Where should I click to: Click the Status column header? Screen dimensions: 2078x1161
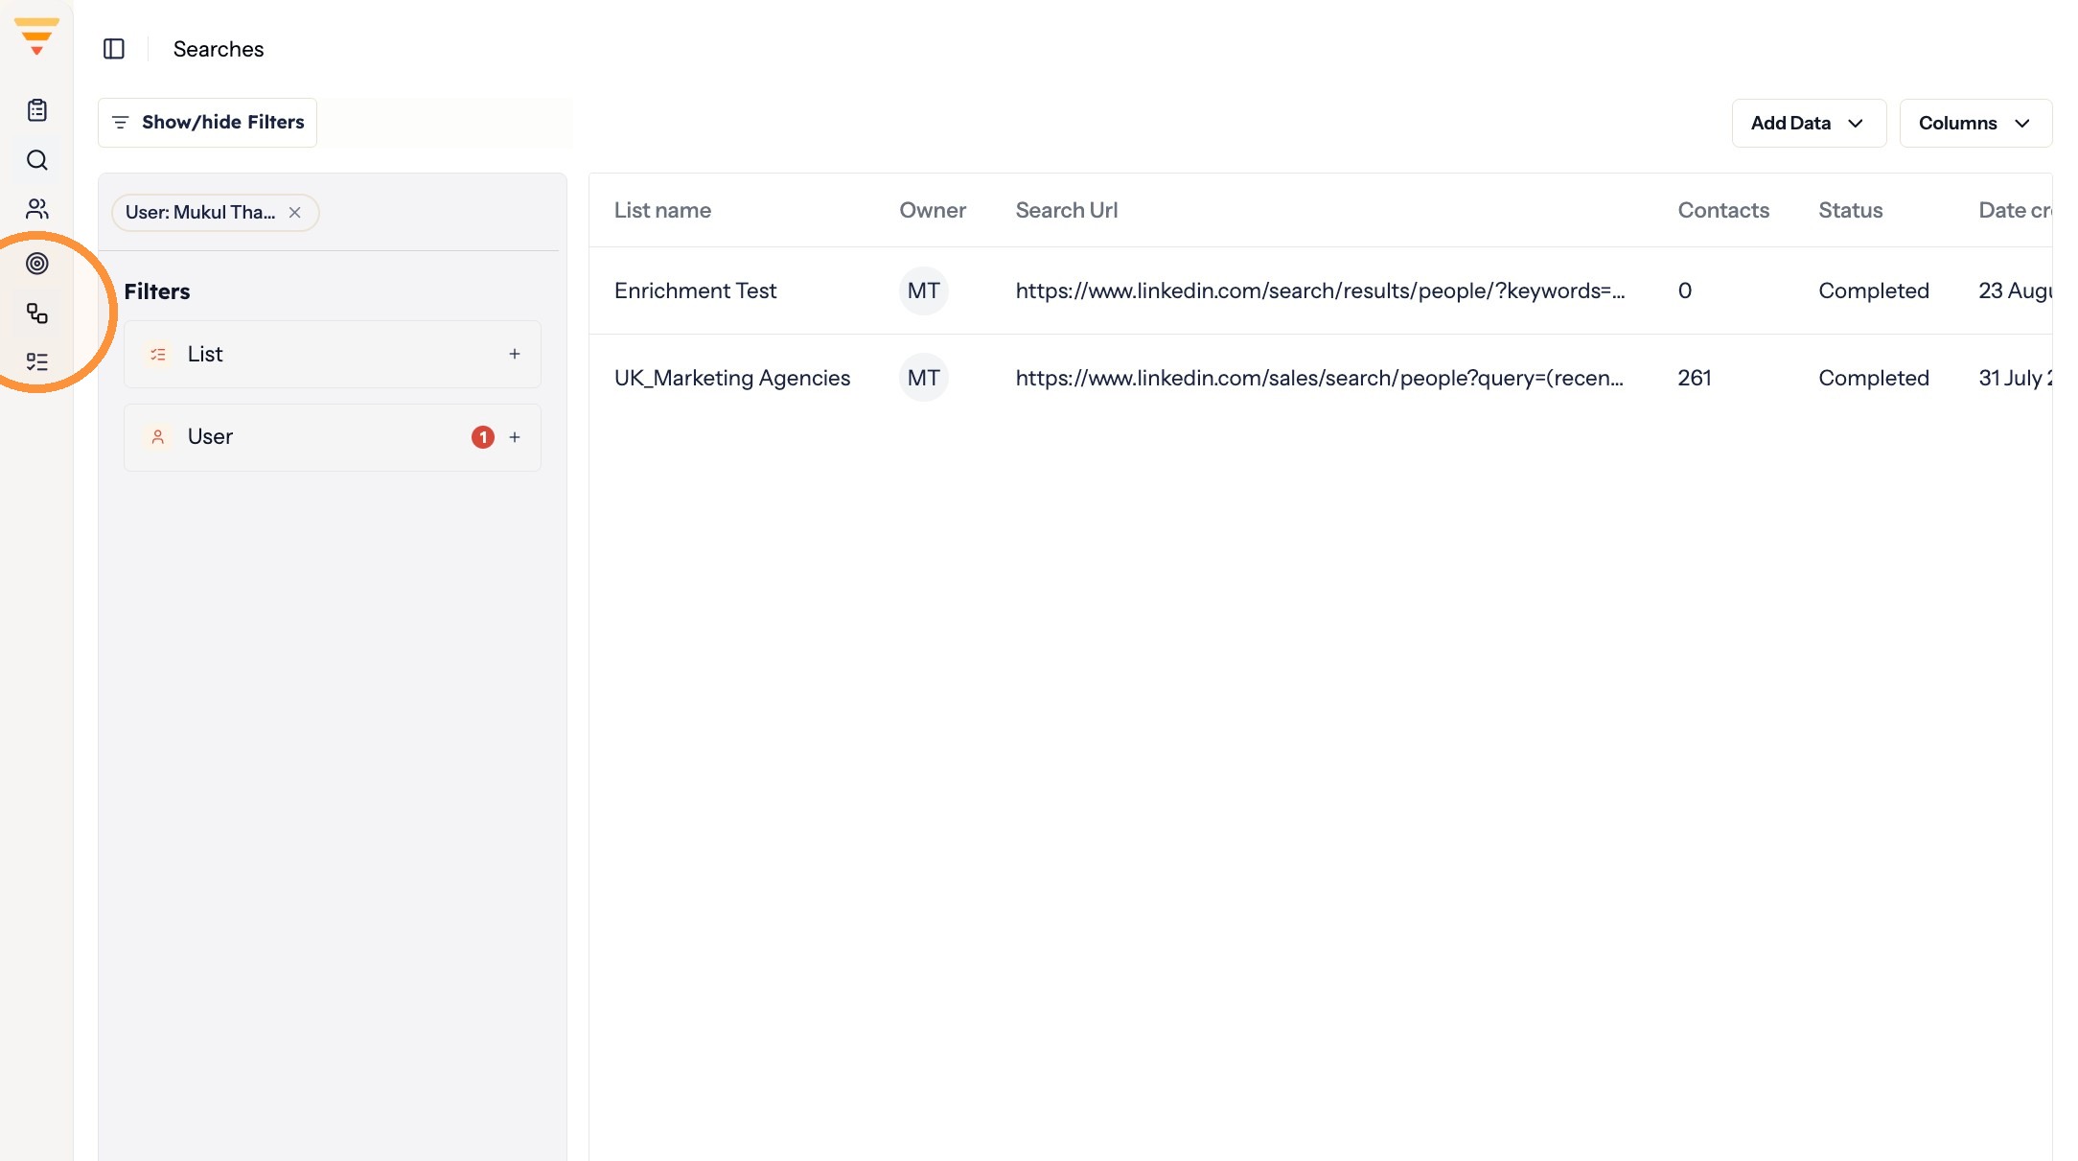click(1851, 211)
